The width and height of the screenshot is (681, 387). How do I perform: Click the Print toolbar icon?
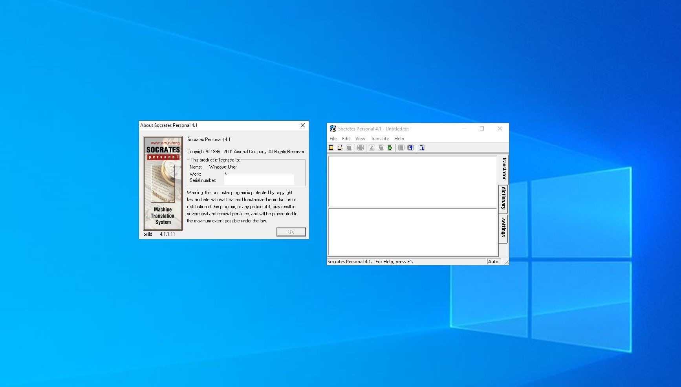(361, 148)
